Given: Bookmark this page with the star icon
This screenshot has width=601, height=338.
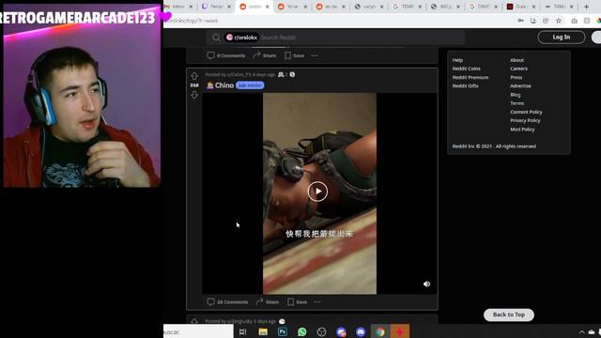Looking at the screenshot, I should [559, 21].
